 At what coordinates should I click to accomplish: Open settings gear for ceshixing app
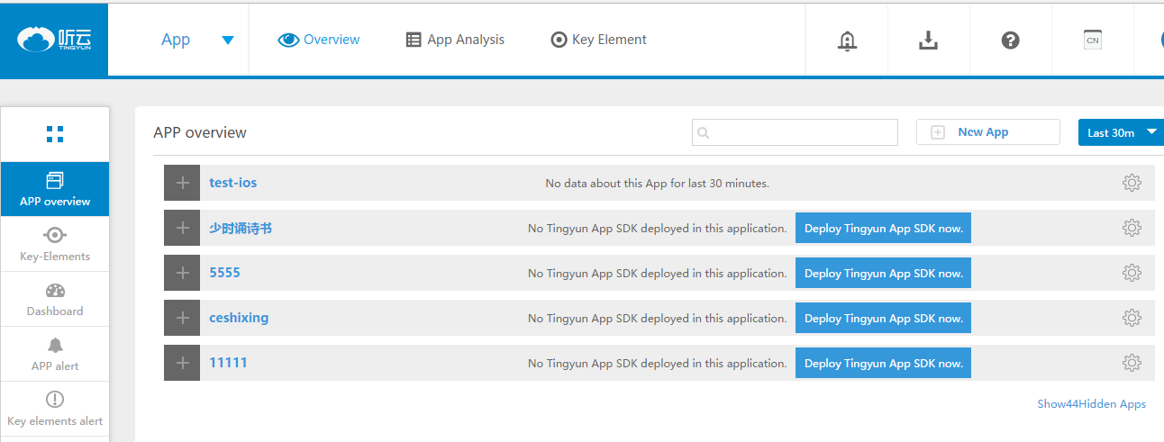[1132, 318]
